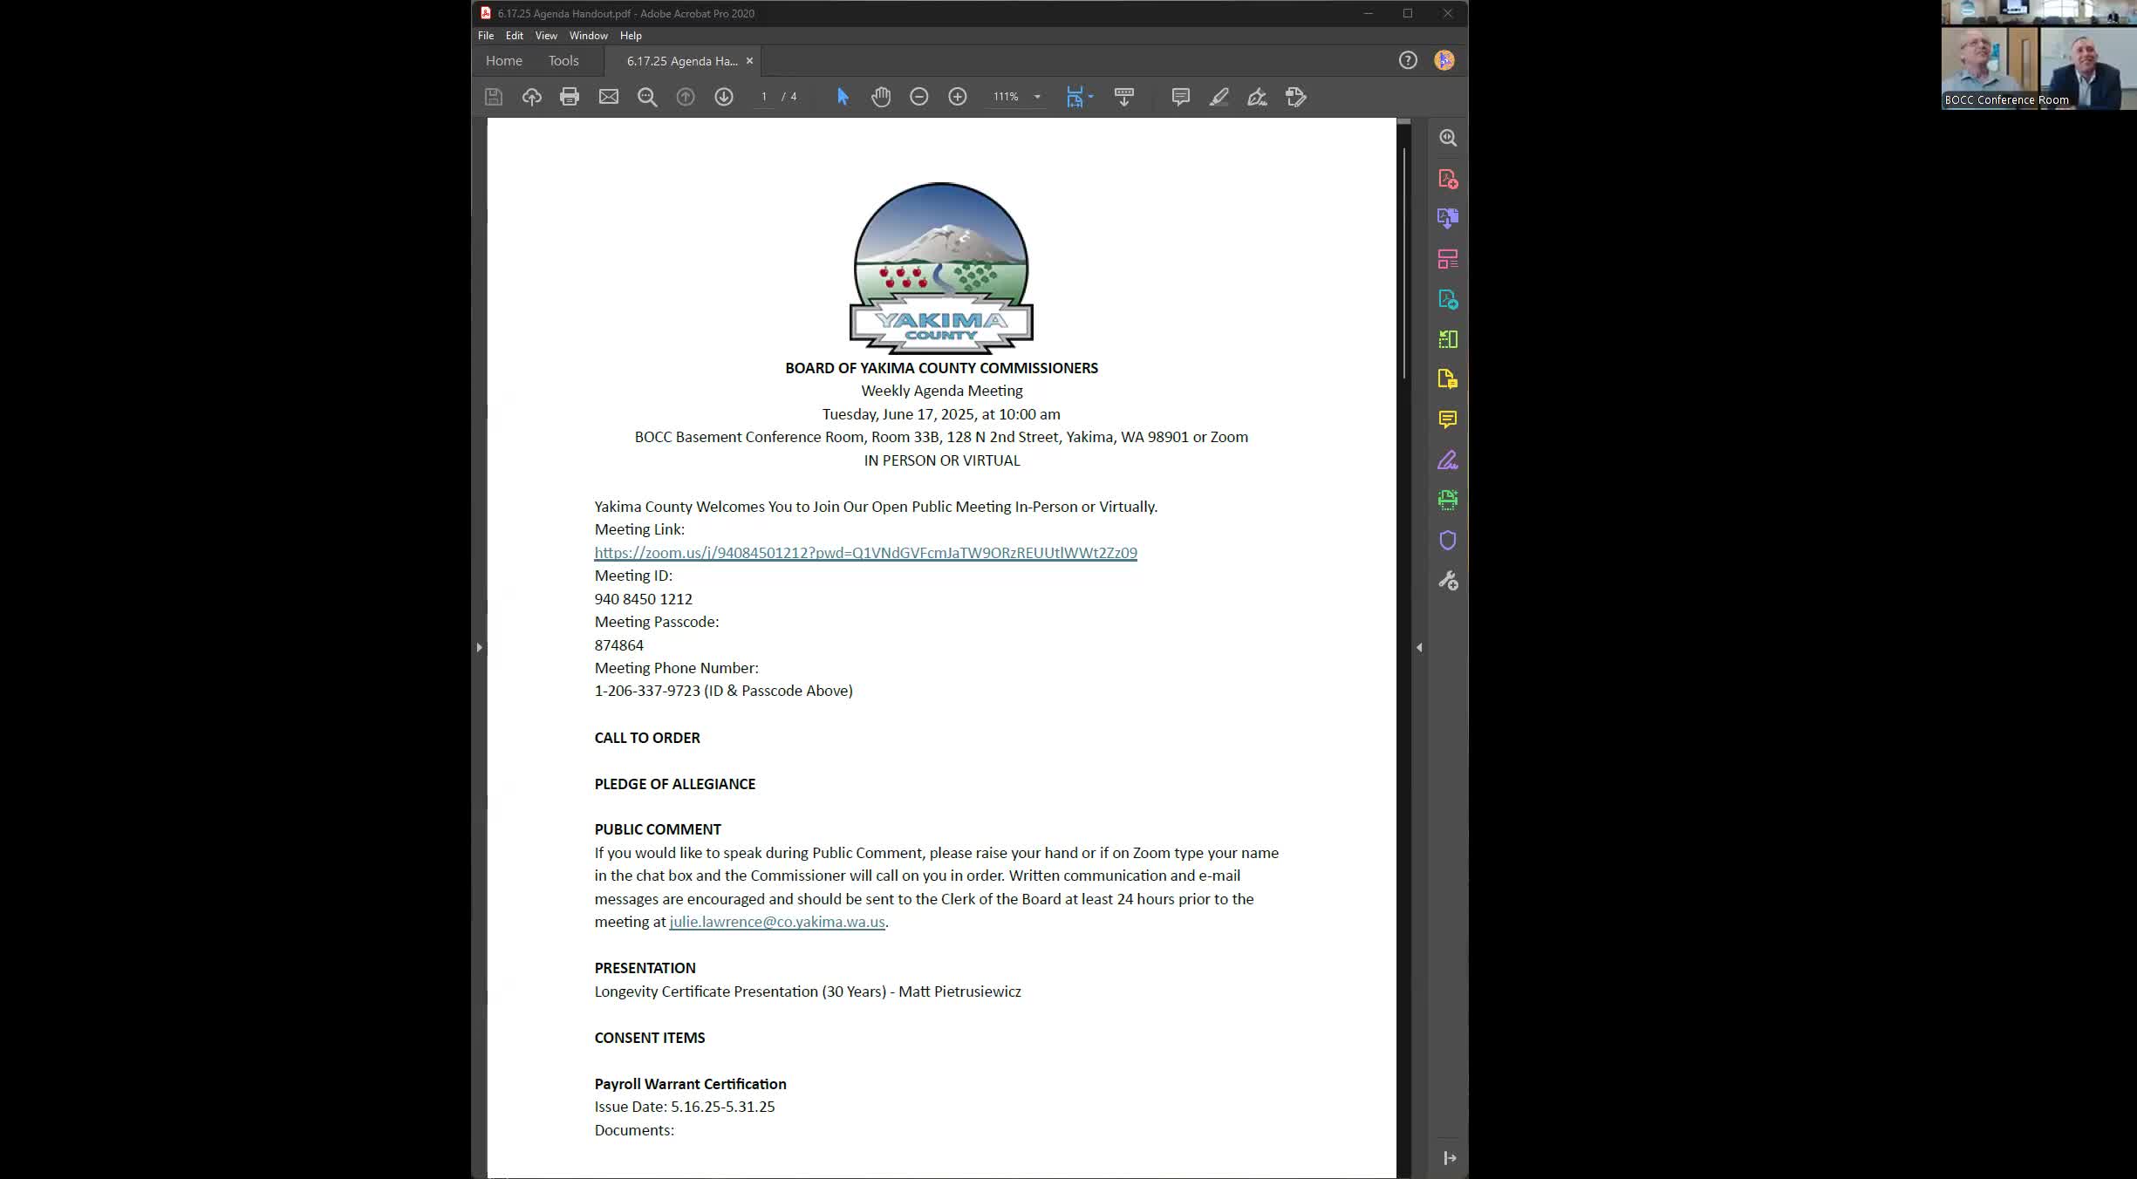Go to next page arrow
The image size is (2137, 1179).
723,97
